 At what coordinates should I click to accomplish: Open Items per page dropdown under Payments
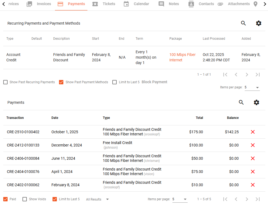tap(180, 199)
